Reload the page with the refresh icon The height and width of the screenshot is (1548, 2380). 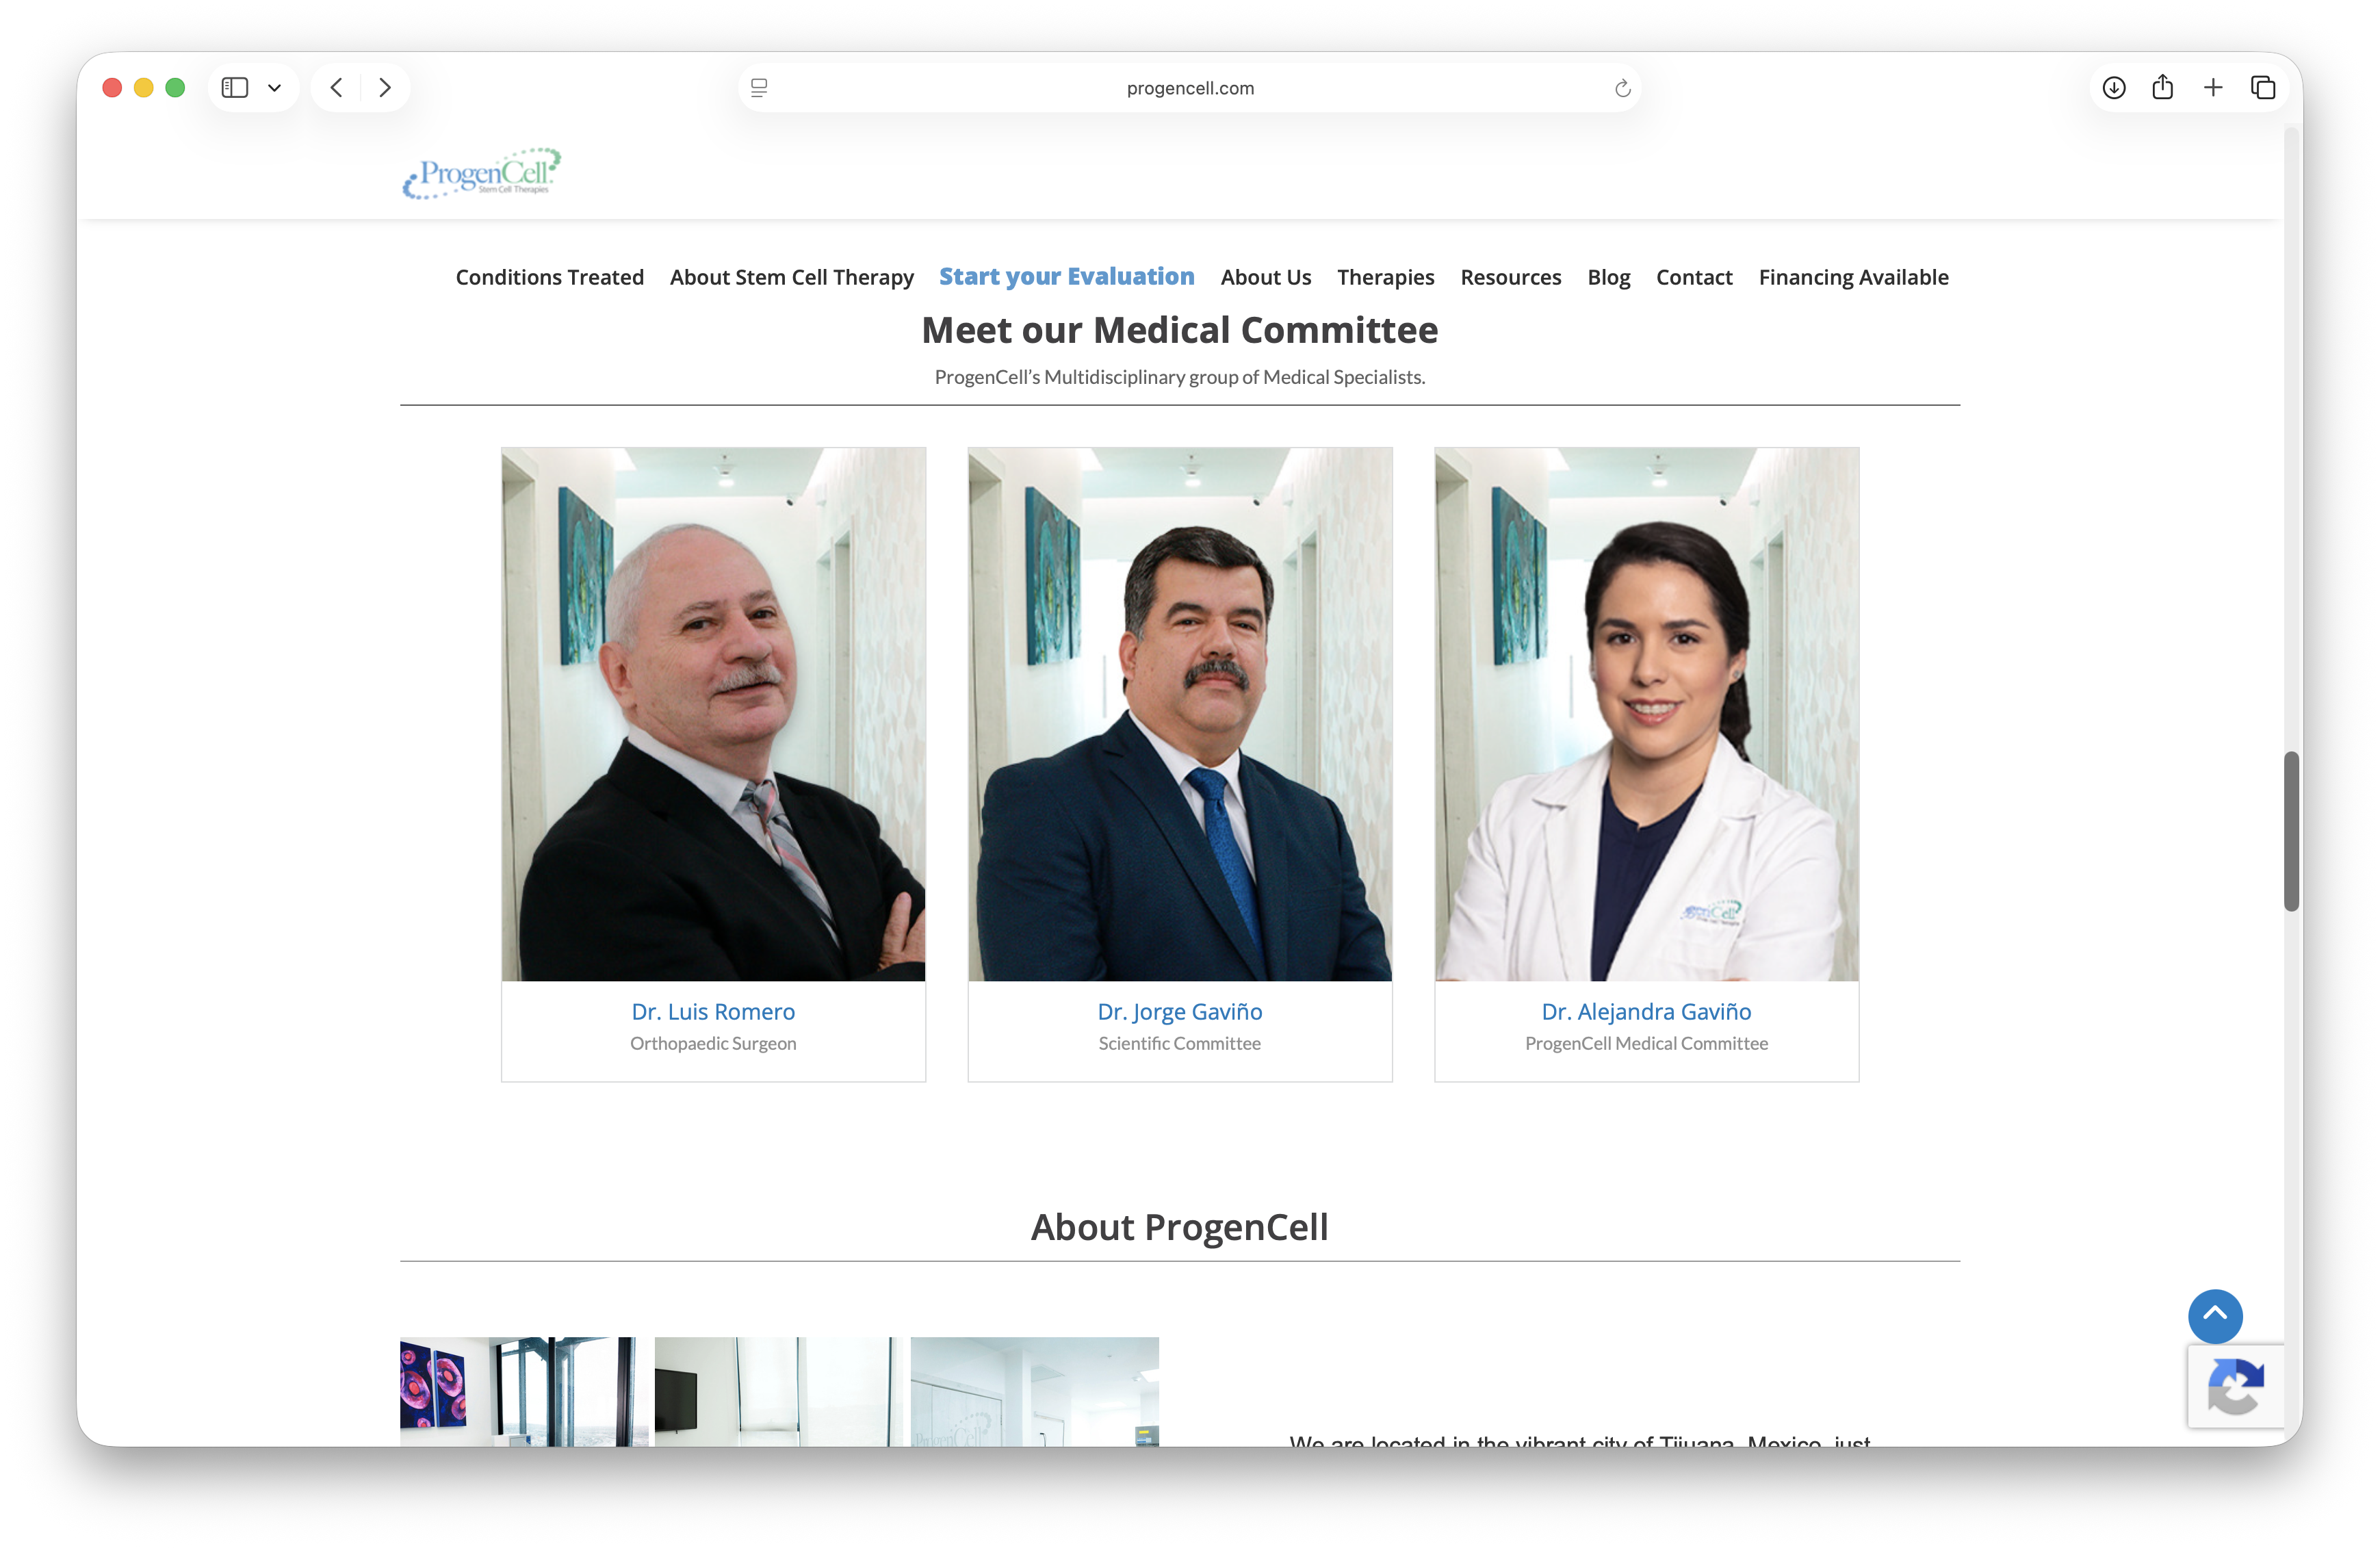[1622, 88]
